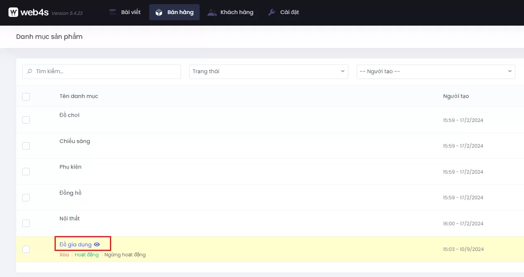
Task: Check the Đồ chơi row checkbox
Action: pos(26,120)
